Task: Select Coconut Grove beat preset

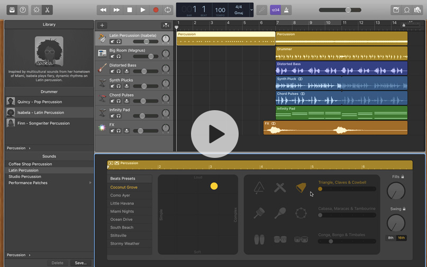Action: point(130,188)
